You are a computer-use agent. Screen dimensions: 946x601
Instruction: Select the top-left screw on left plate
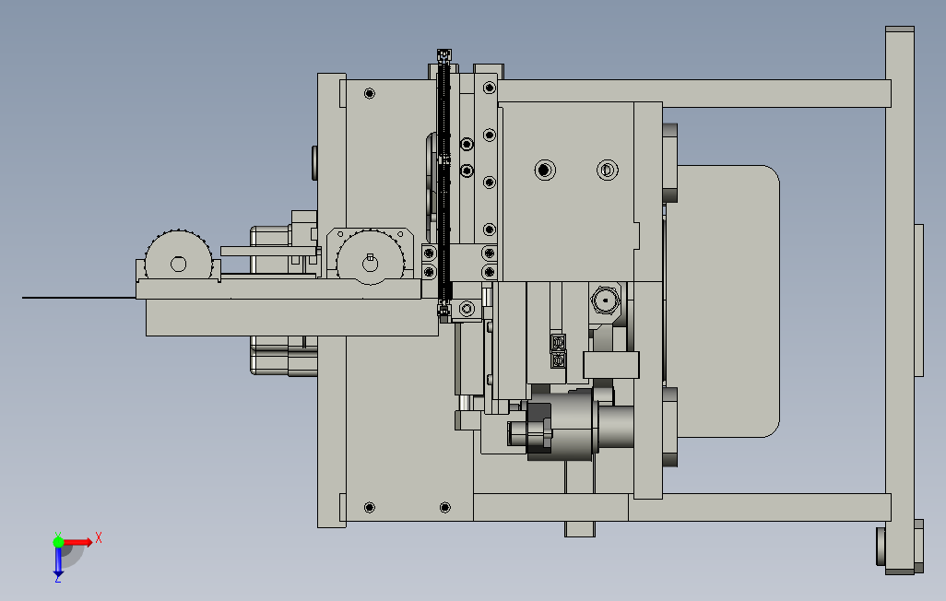(x=369, y=93)
